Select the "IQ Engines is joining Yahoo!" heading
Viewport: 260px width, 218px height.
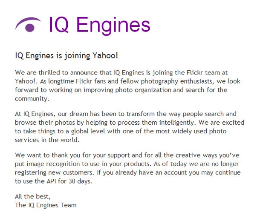(66, 56)
